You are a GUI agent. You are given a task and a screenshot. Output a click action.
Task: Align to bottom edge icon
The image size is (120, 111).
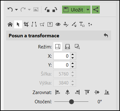tap(107, 92)
